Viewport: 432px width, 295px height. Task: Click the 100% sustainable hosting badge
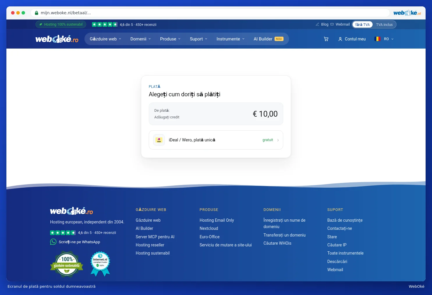pyautogui.click(x=67, y=264)
